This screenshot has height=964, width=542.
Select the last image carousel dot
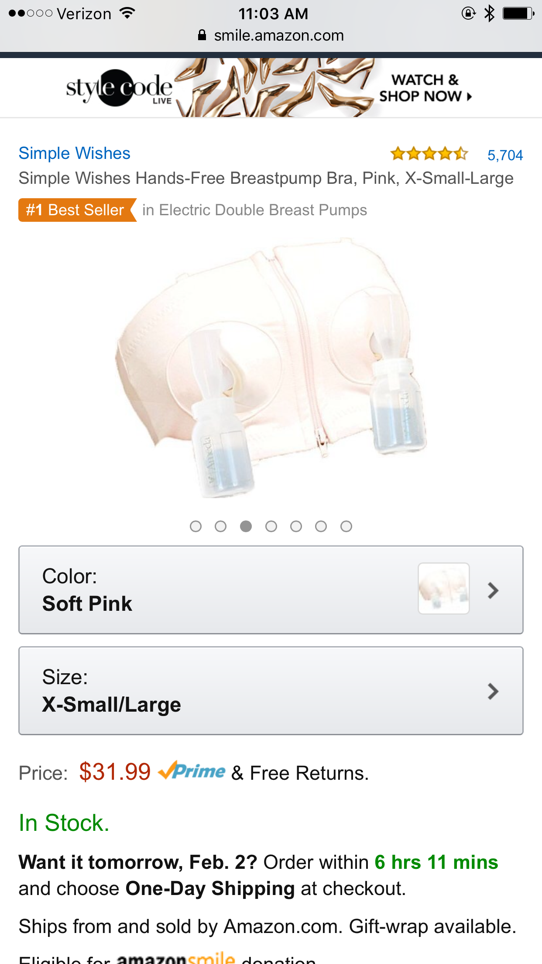pyautogui.click(x=346, y=527)
